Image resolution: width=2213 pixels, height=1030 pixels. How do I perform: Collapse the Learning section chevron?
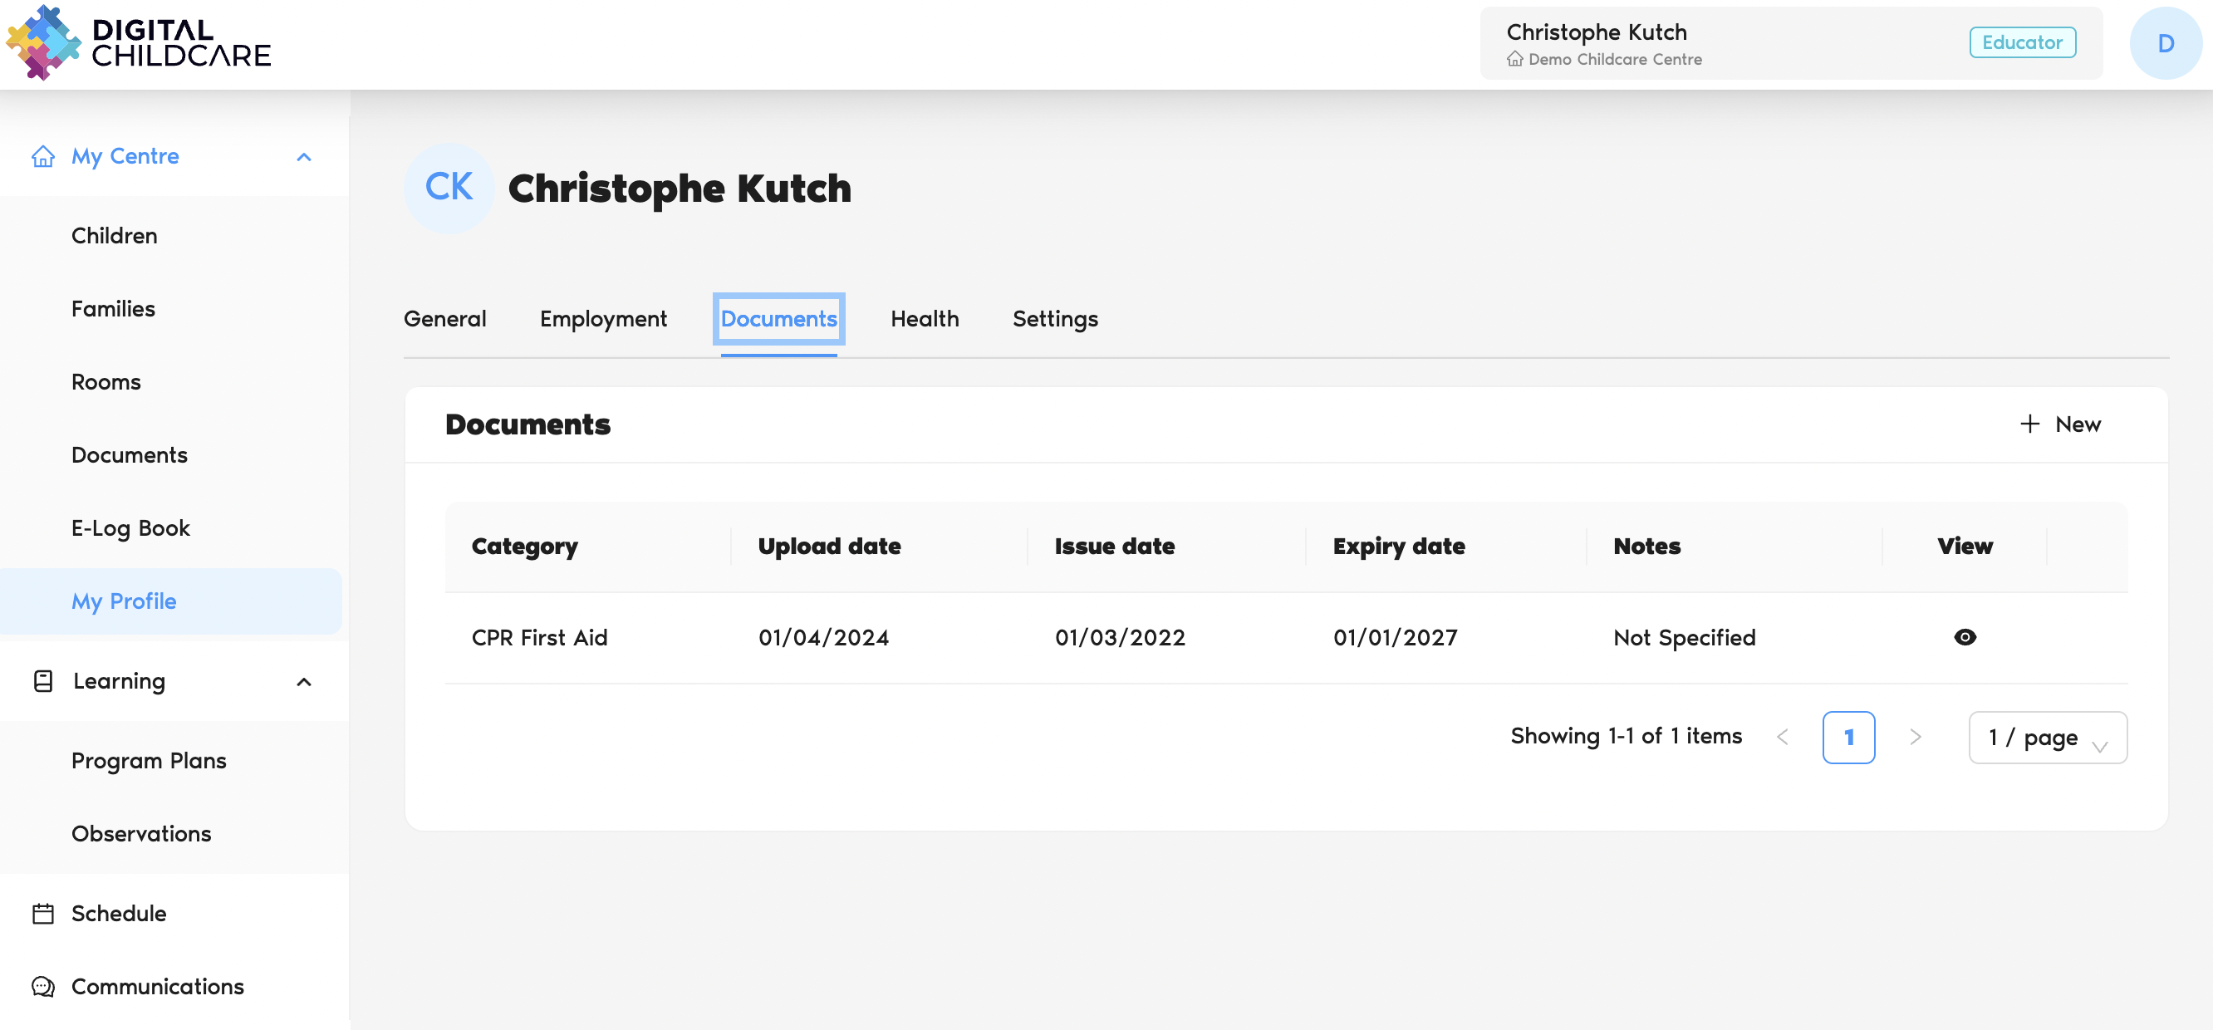(303, 682)
